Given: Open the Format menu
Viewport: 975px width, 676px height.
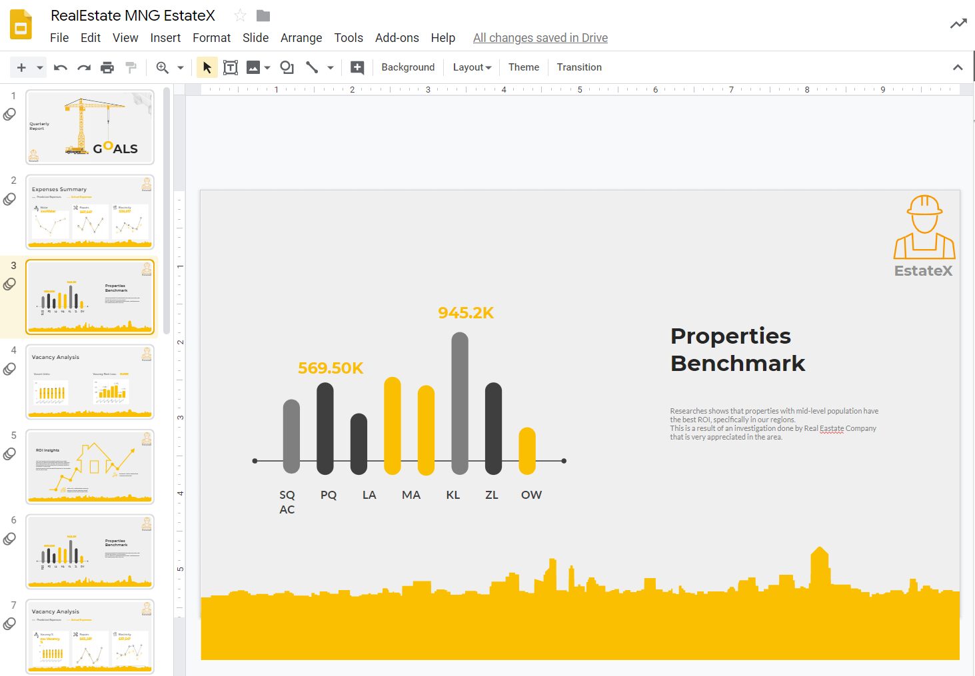Looking at the screenshot, I should 211,38.
